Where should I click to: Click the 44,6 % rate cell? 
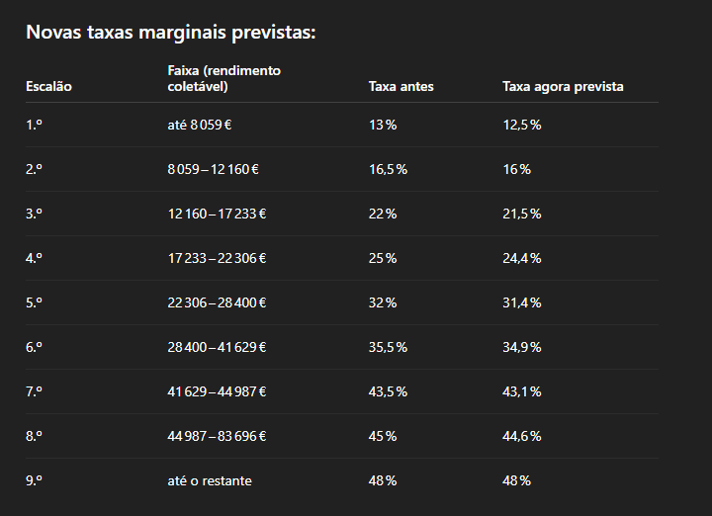tap(522, 436)
